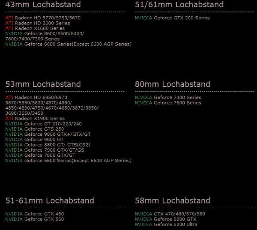
Task: Click the ATI Radeon X1600 Series line
Action: pyautogui.click(x=35, y=28)
